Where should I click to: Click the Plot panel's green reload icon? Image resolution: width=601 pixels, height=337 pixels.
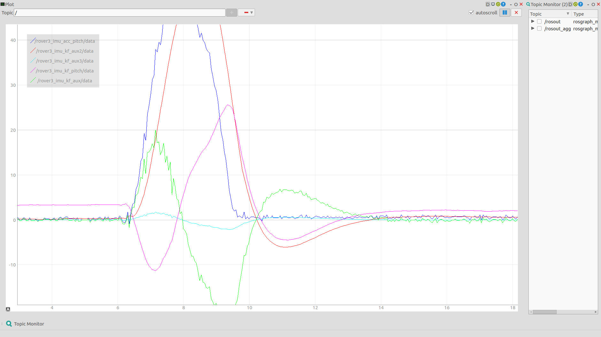coord(498,4)
